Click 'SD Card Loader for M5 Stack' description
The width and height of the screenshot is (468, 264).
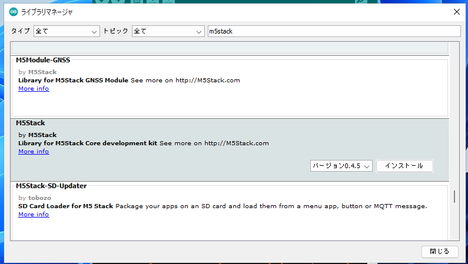[x=66, y=206]
